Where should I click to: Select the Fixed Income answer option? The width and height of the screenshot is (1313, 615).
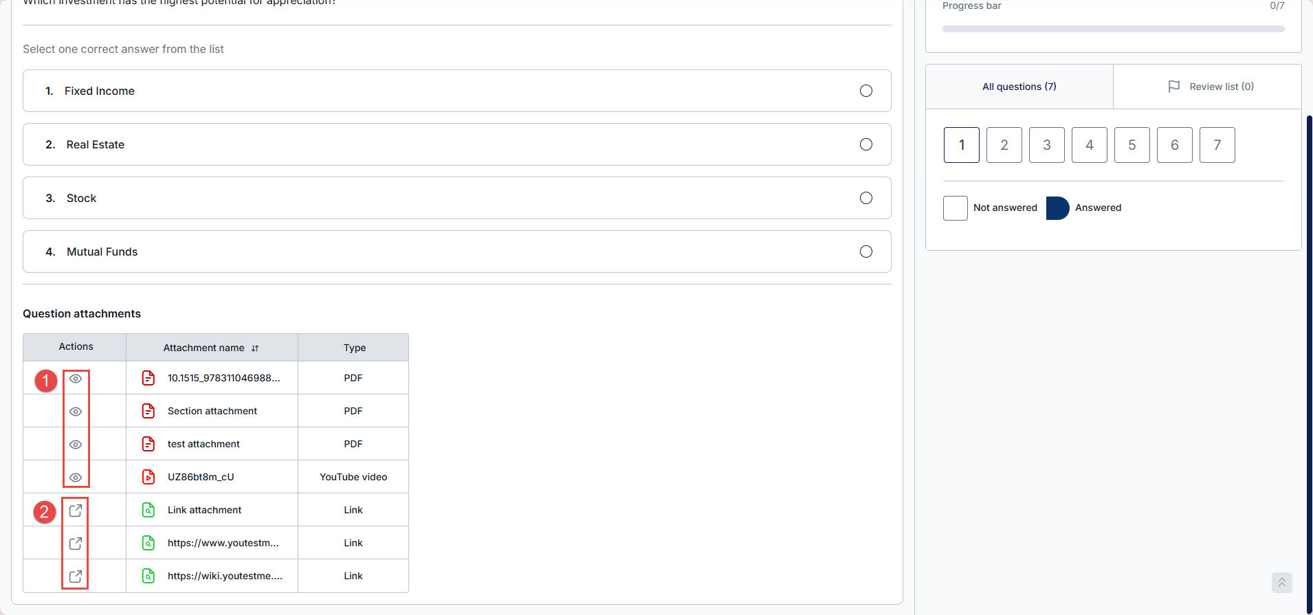tap(865, 91)
